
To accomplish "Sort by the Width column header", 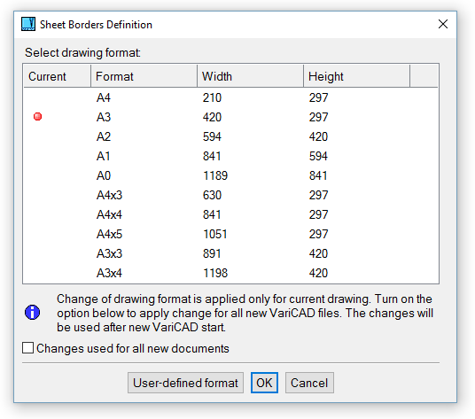I will pos(250,76).
